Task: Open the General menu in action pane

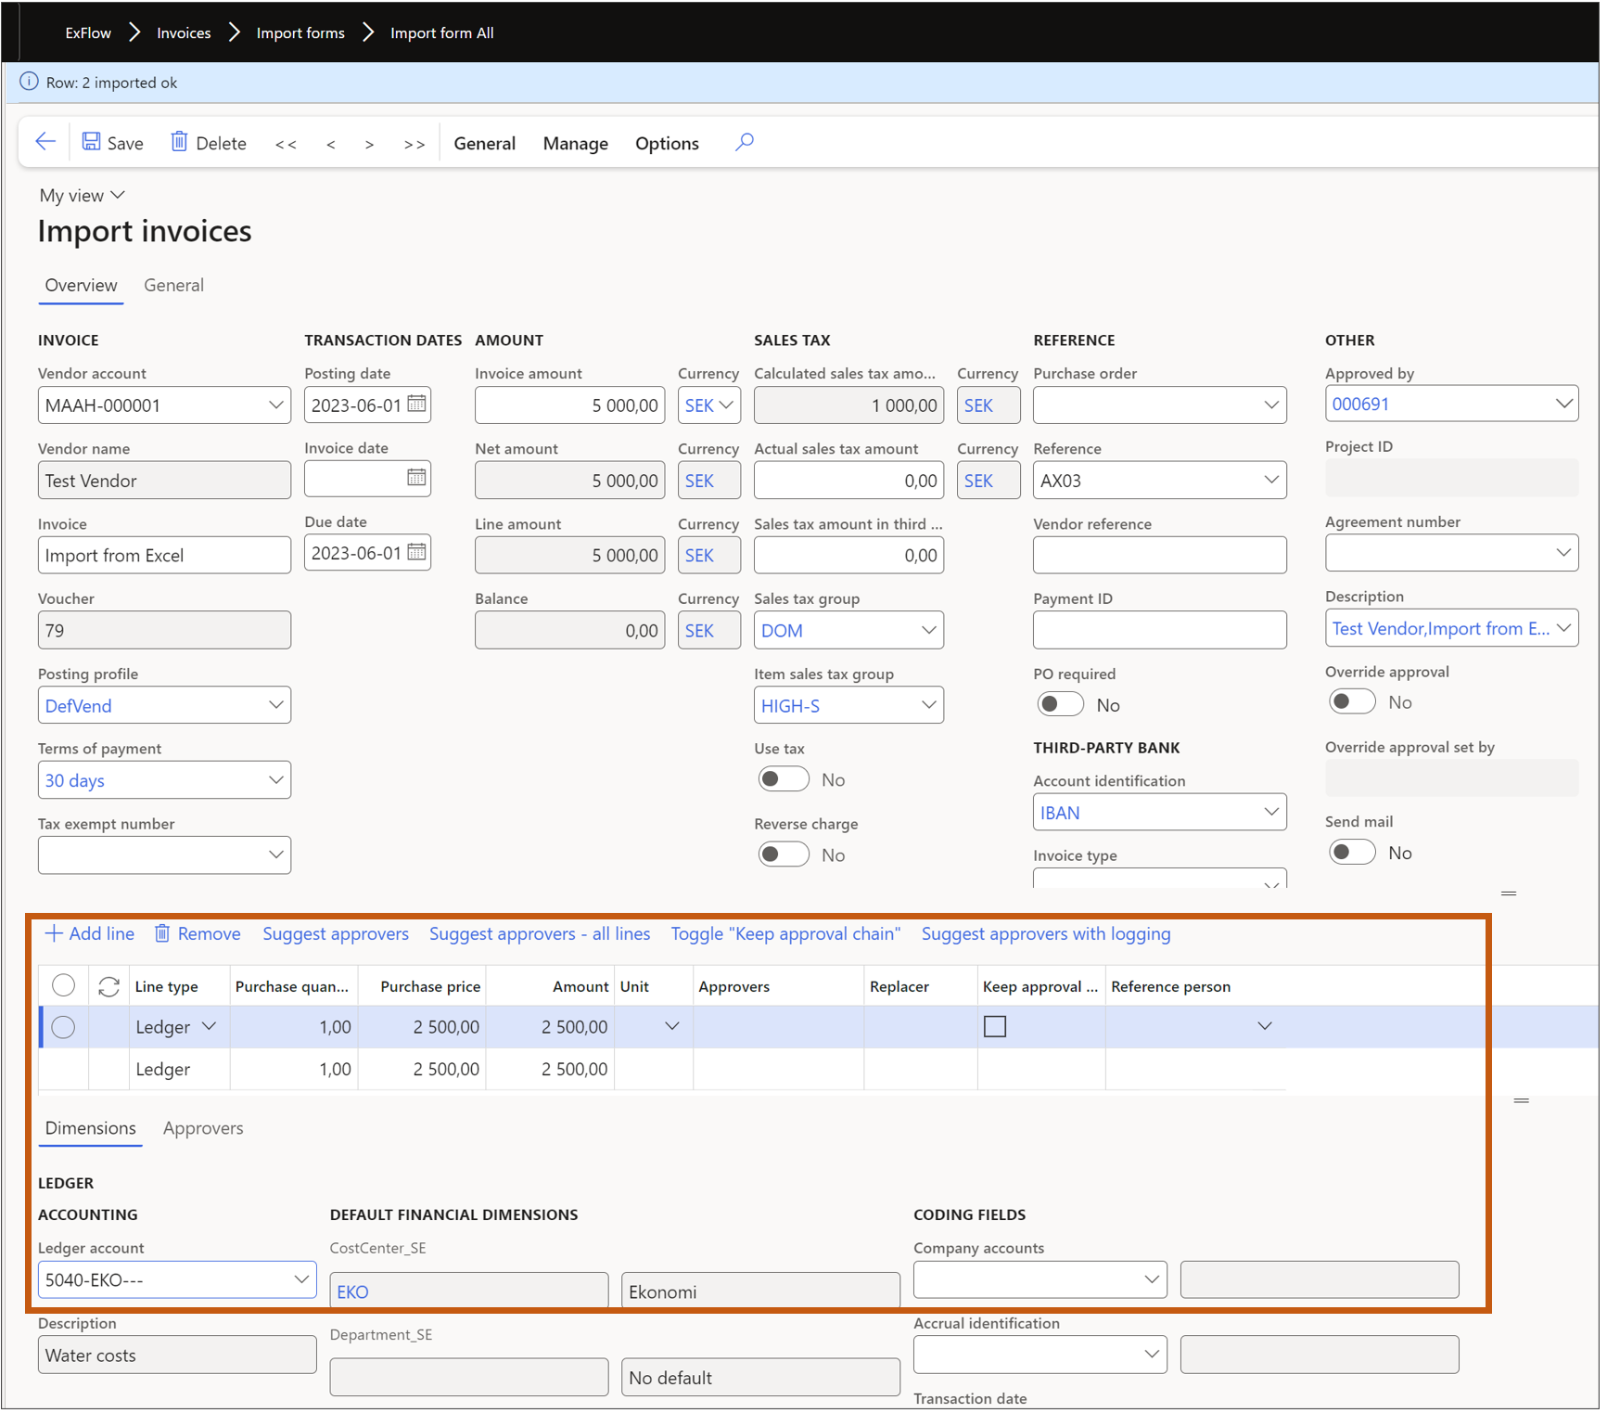Action: tap(484, 144)
